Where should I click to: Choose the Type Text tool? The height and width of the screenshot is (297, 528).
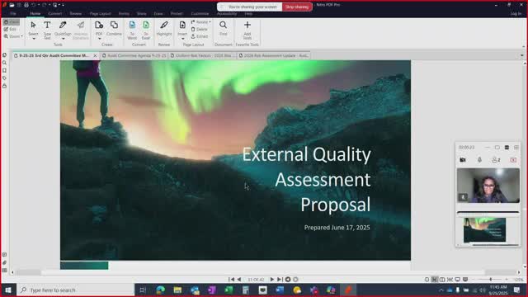[47, 29]
